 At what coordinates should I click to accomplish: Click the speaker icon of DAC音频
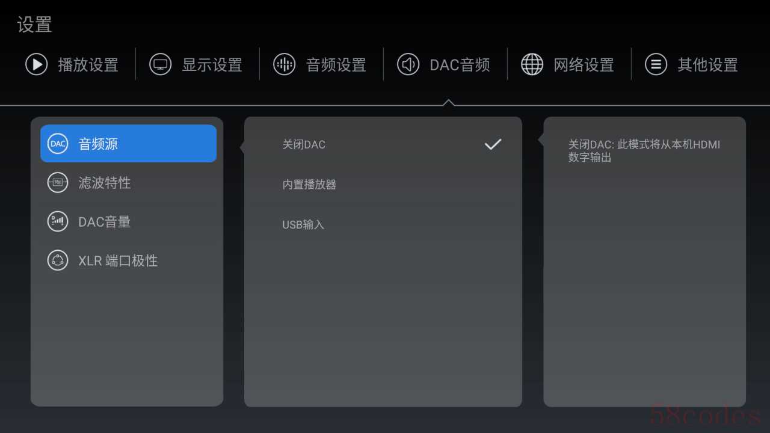(x=408, y=64)
